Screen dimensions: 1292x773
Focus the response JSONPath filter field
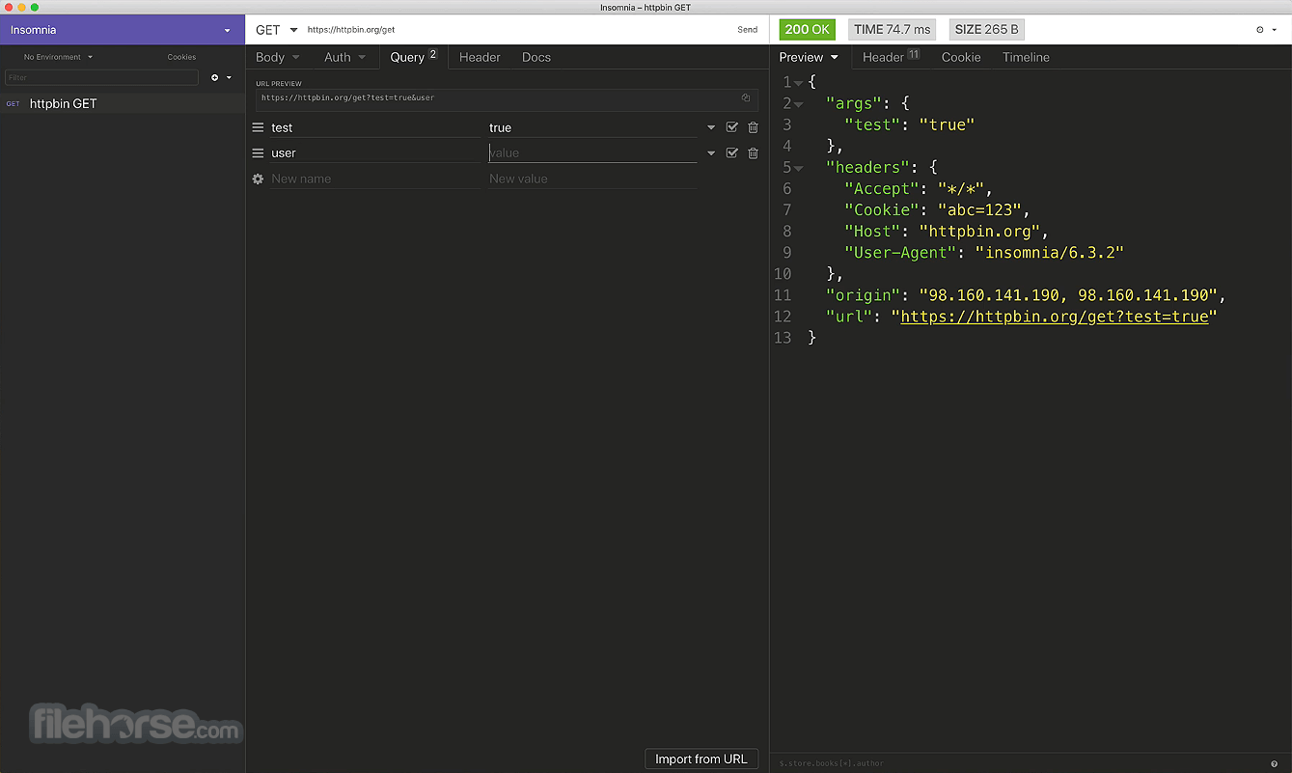click(x=1018, y=763)
